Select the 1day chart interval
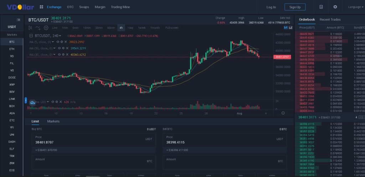365x177 pixels. click(x=130, y=28)
